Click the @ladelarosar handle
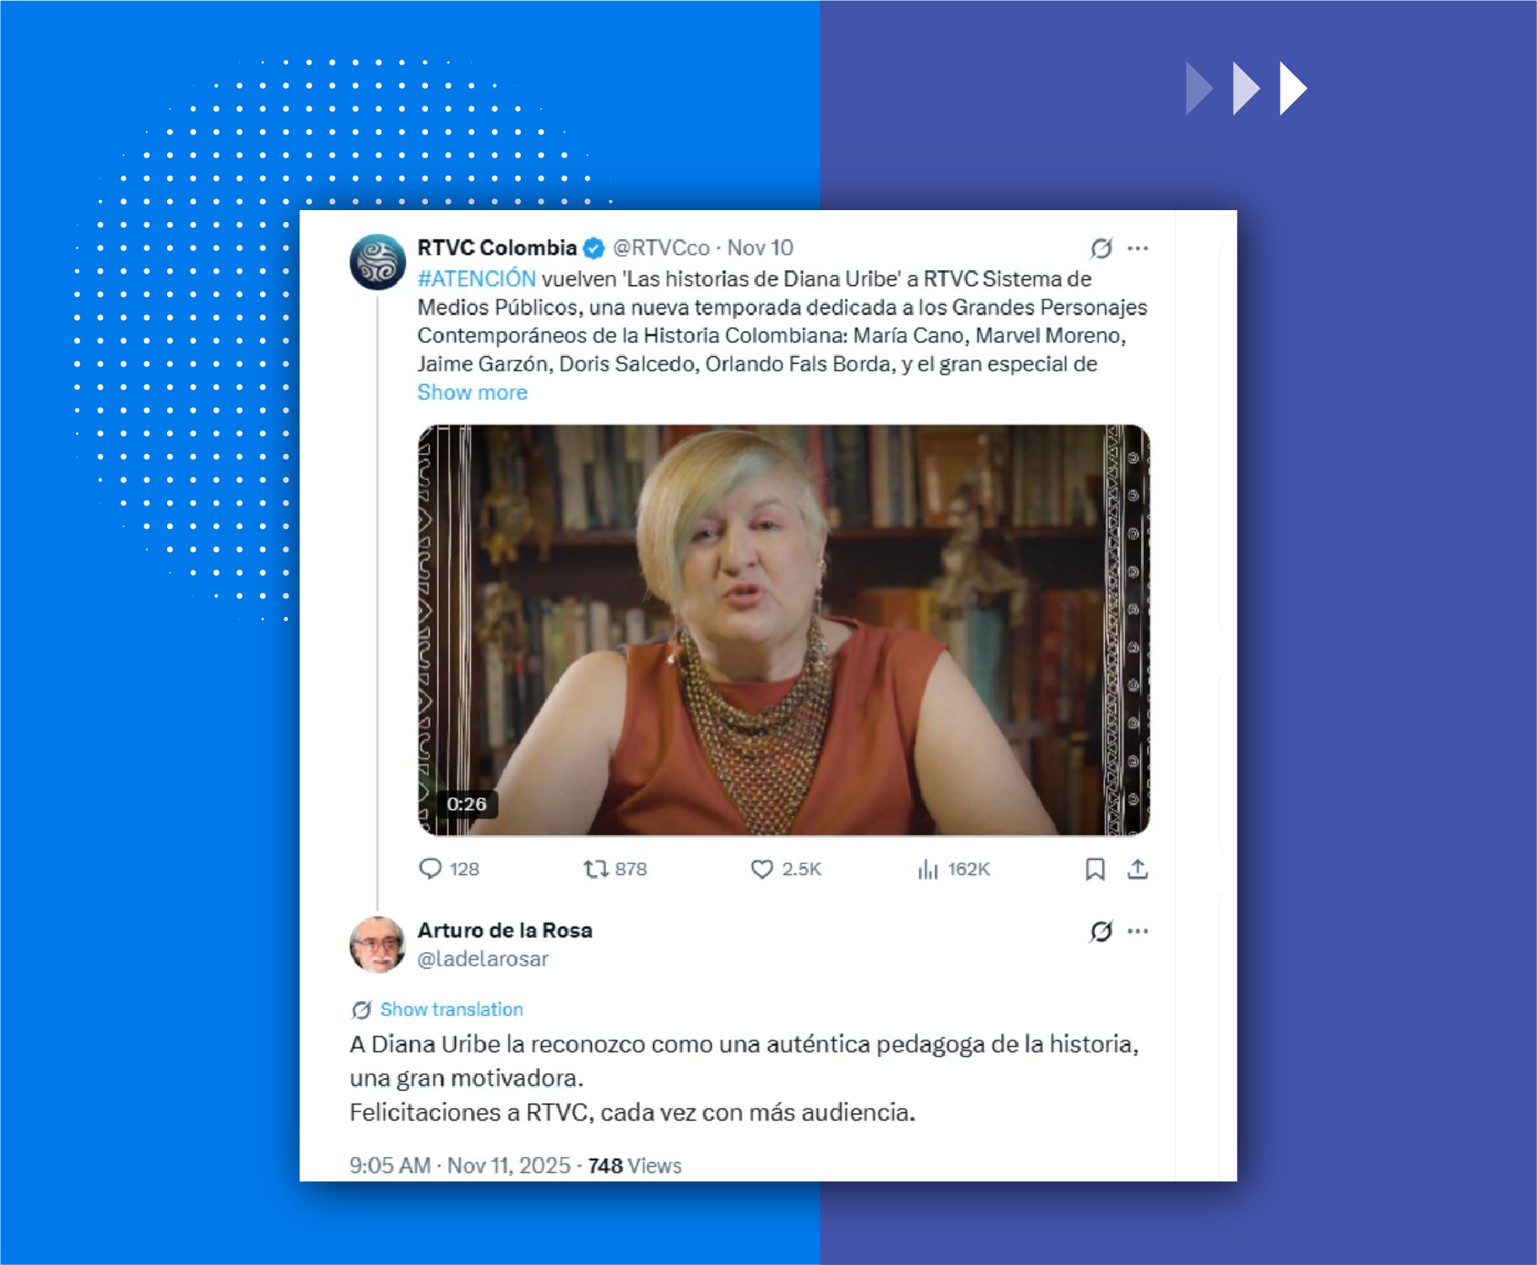Screen dimensions: 1537x1265 point(483,960)
